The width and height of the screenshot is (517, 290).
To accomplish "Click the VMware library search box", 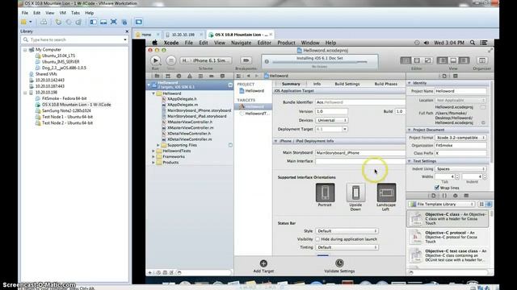I will coord(75,39).
